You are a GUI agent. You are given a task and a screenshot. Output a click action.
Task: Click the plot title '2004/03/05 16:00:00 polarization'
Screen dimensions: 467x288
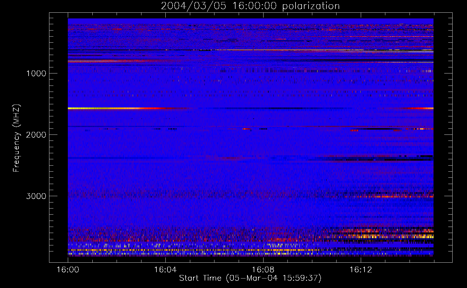coord(250,6)
